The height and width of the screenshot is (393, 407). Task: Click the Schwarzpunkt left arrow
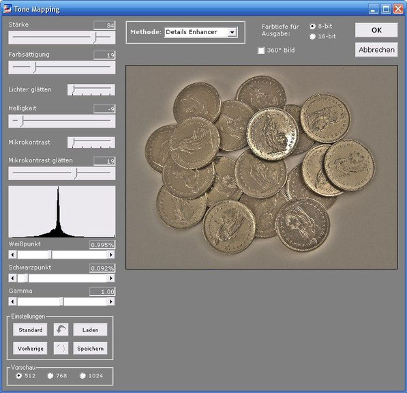click(12, 278)
